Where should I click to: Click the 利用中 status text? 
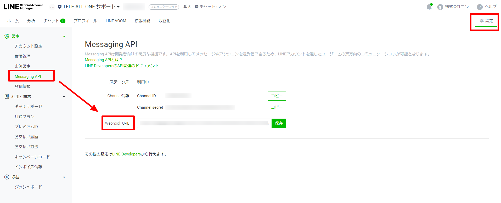143,82
